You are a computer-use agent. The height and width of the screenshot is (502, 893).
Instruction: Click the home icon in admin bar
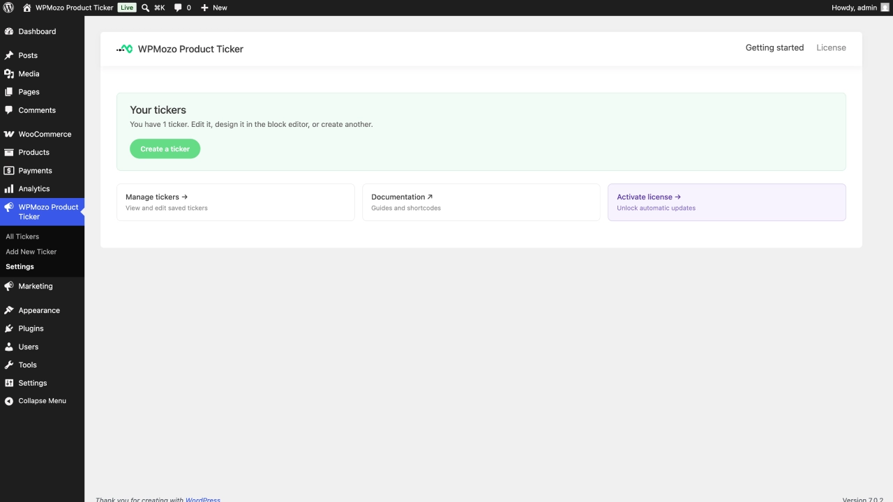click(27, 8)
